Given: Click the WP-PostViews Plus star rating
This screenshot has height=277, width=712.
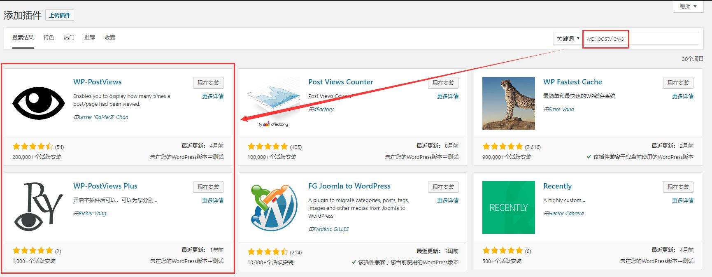Looking at the screenshot, I should pos(33,251).
